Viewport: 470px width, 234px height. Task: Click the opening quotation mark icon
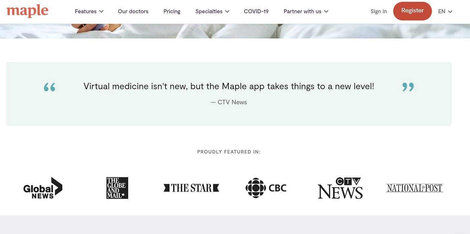coord(50,87)
